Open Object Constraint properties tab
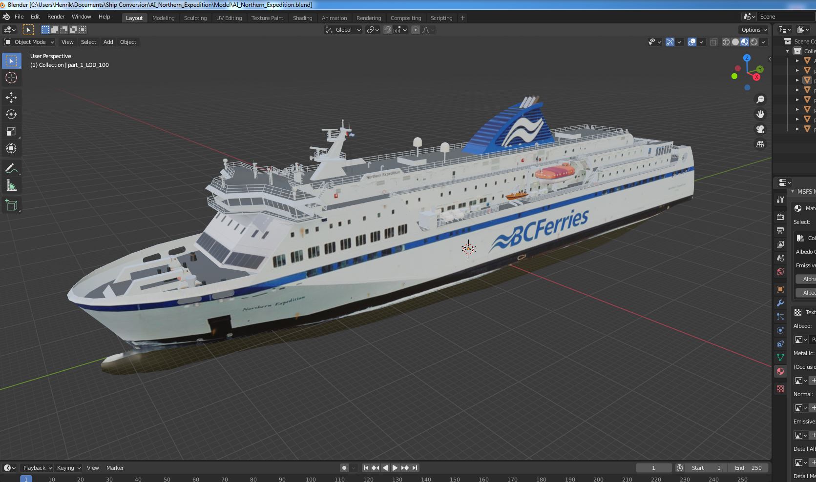816x482 pixels. [780, 344]
